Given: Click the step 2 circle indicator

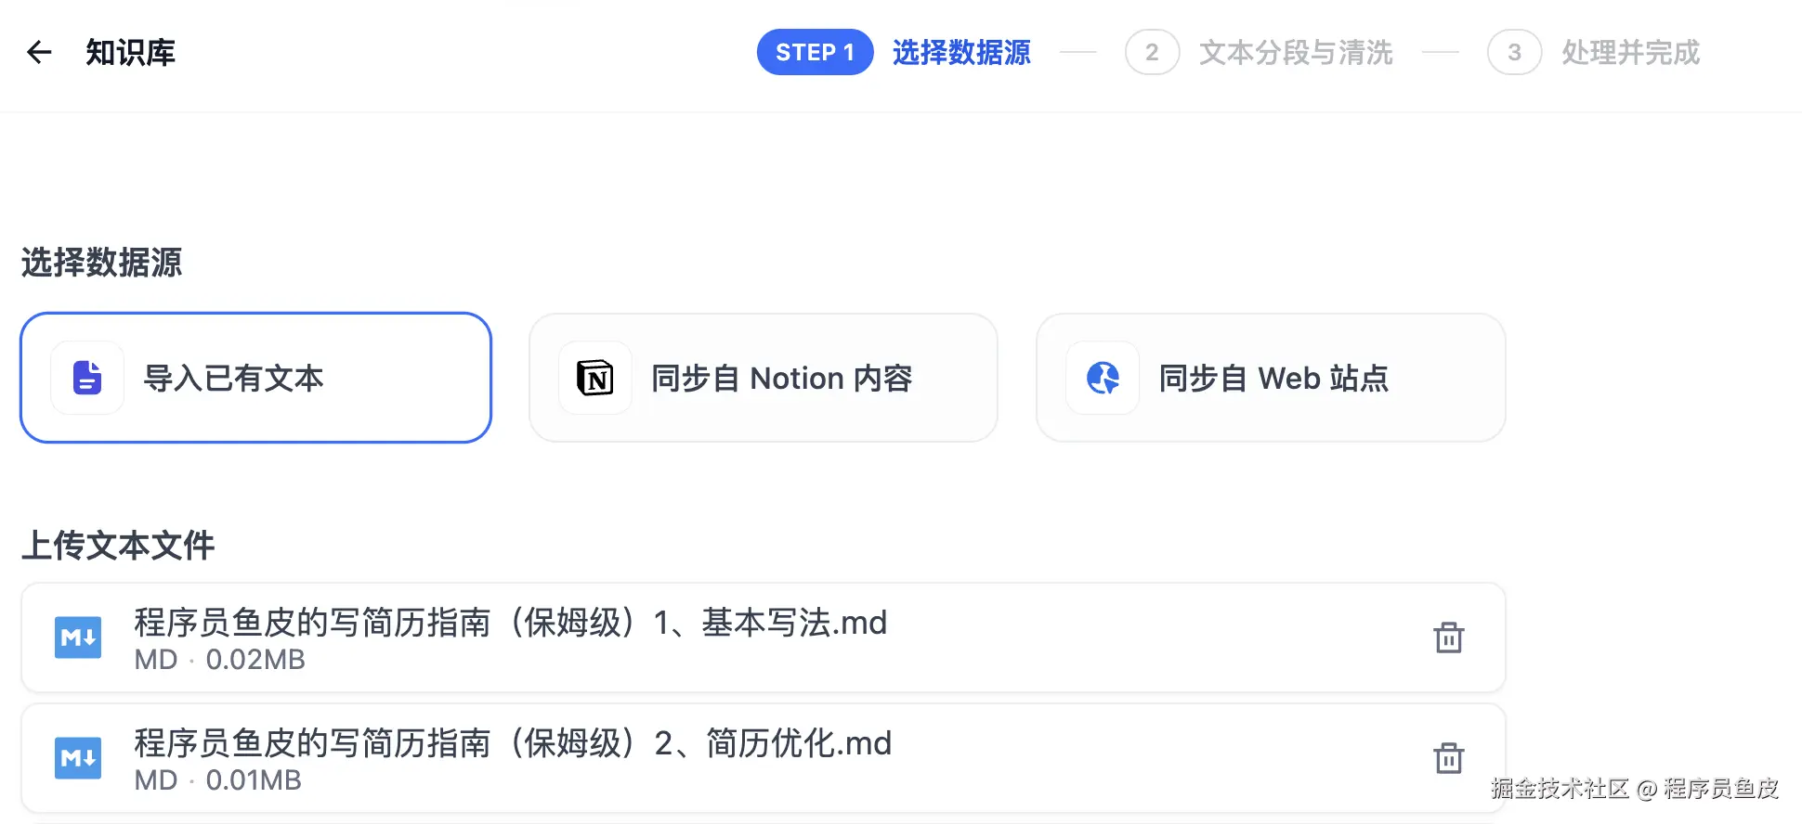Looking at the screenshot, I should coord(1152,52).
